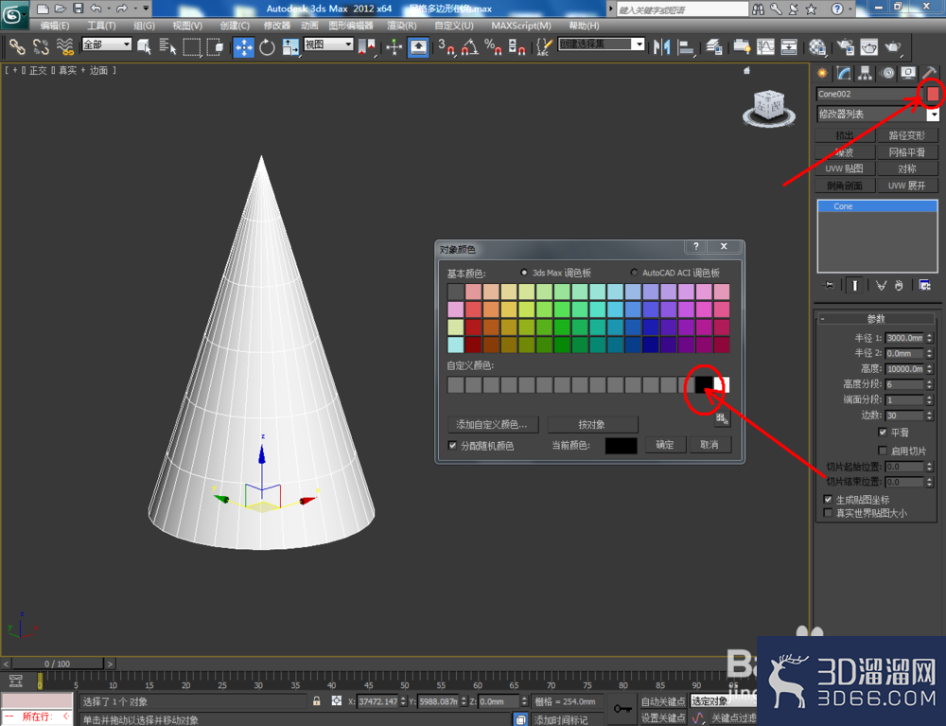The width and height of the screenshot is (946, 726).
Task: Open the Hierarchy command panel tab
Action: click(866, 73)
